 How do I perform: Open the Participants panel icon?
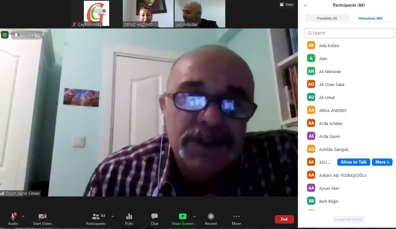[96, 217]
